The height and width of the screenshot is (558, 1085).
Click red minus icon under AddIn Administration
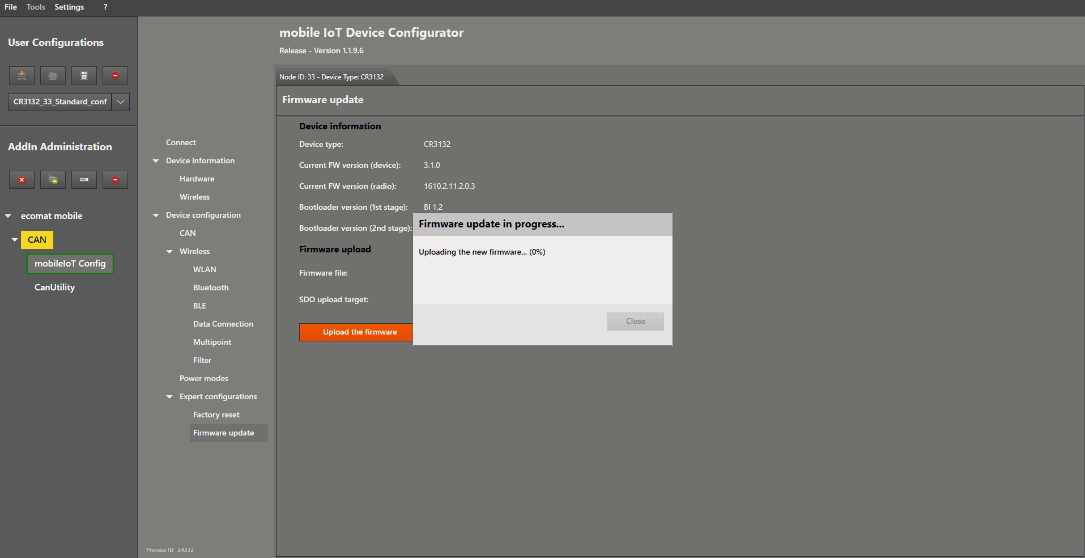[115, 180]
